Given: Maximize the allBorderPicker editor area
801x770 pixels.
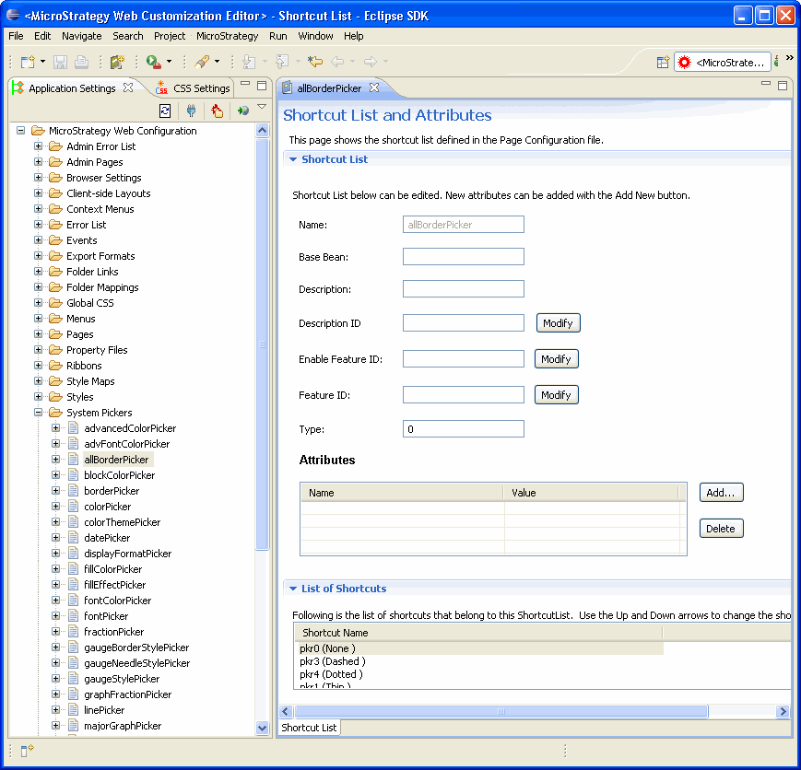Looking at the screenshot, I should [782, 86].
